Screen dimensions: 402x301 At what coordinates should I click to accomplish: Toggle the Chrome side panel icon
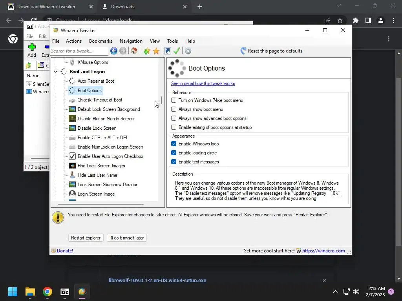[x=368, y=20]
